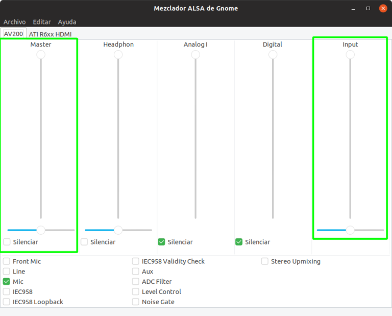
Task: Open the Editar menu
Action: 42,22
